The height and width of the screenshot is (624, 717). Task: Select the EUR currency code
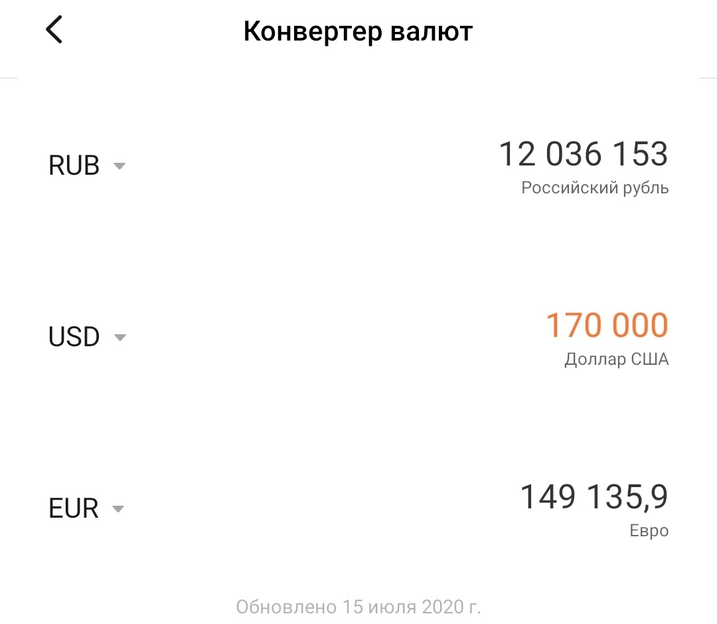tap(73, 510)
